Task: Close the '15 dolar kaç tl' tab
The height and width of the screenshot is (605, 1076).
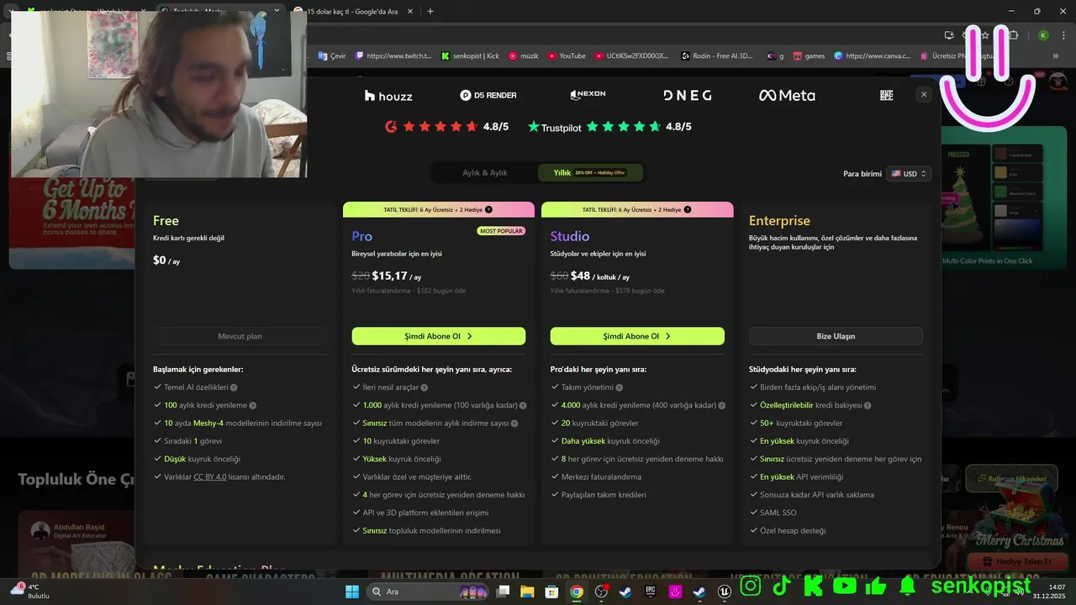Action: tap(410, 11)
